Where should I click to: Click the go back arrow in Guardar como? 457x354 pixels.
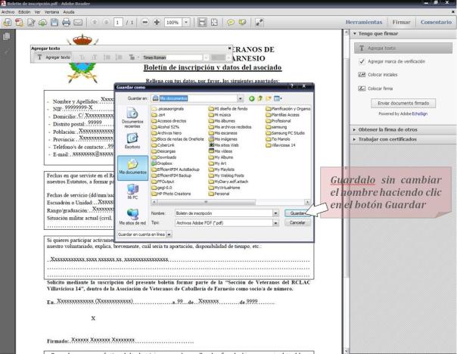coord(252,98)
